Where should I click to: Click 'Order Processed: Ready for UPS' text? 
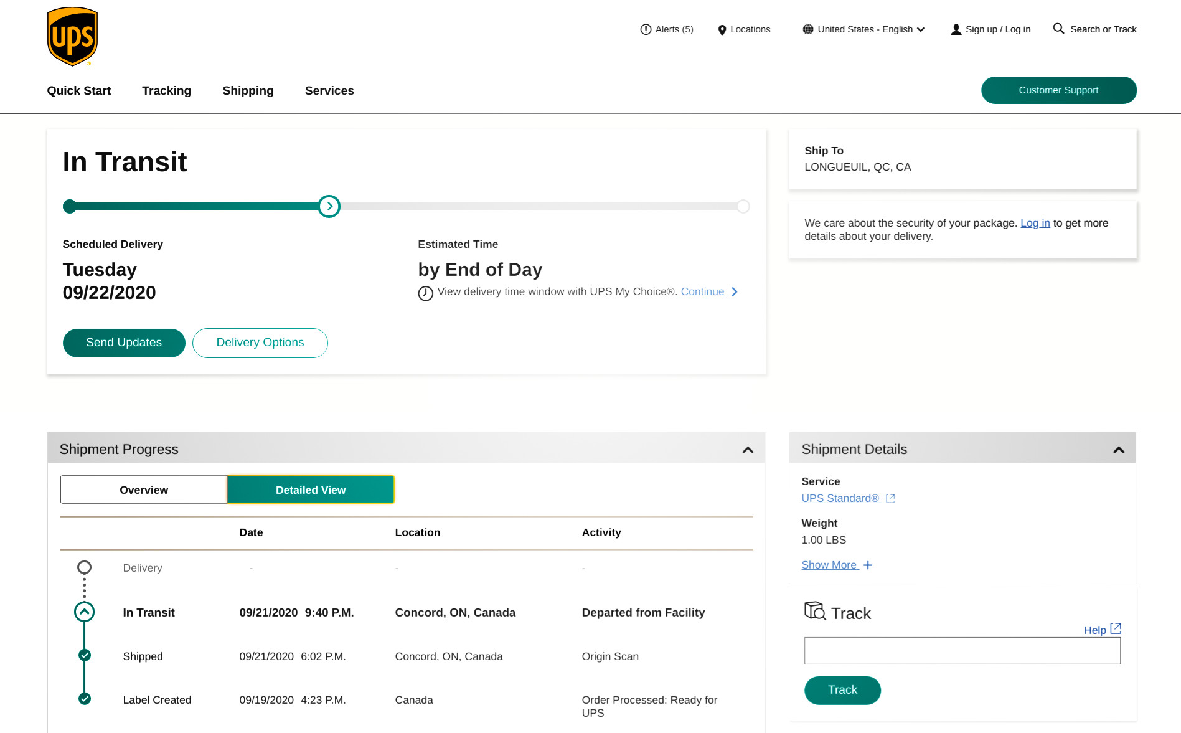650,706
